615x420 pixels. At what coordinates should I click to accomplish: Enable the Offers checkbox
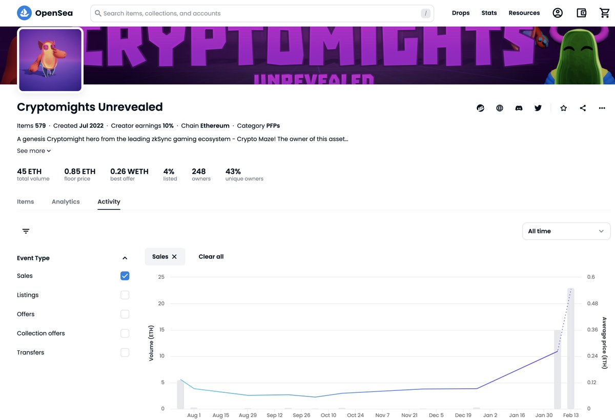[125, 314]
